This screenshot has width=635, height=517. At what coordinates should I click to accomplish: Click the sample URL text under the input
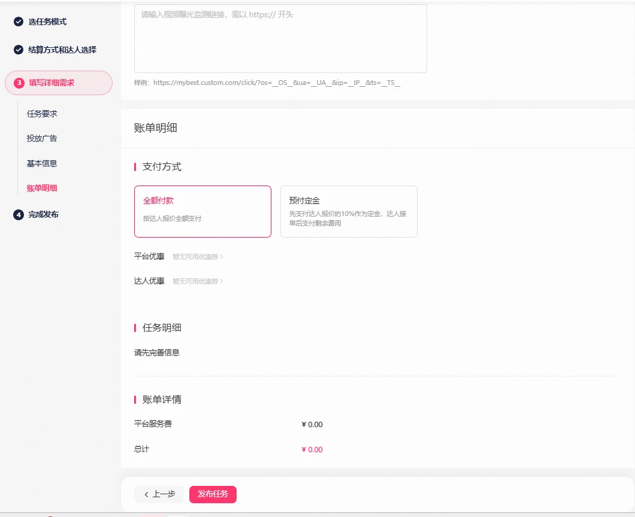[267, 83]
